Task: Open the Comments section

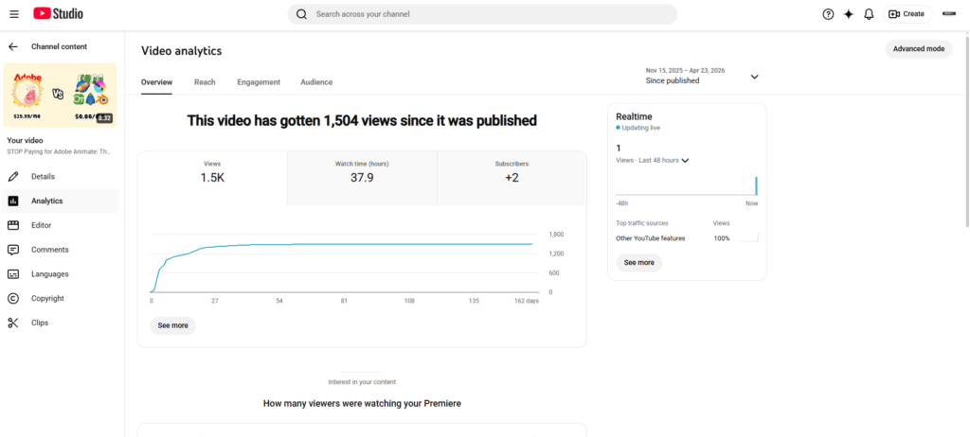Action: coord(49,250)
